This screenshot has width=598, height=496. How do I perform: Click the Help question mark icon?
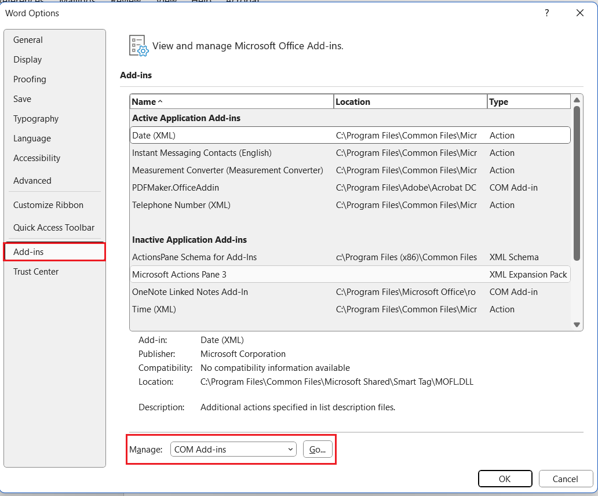(546, 13)
